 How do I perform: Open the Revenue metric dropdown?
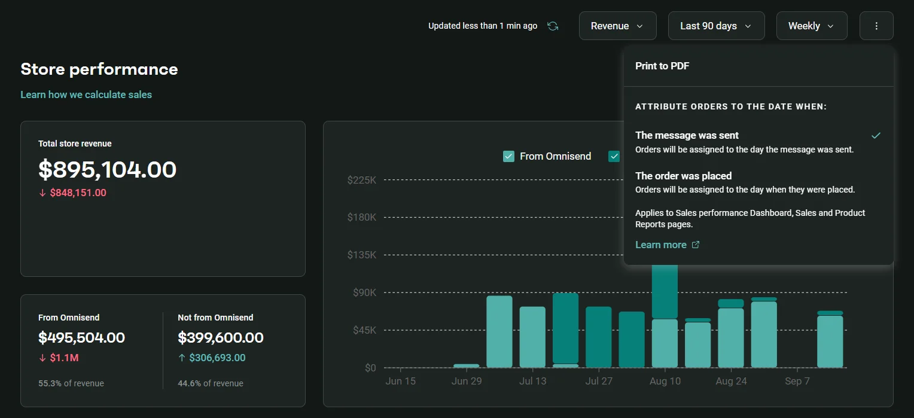click(617, 26)
